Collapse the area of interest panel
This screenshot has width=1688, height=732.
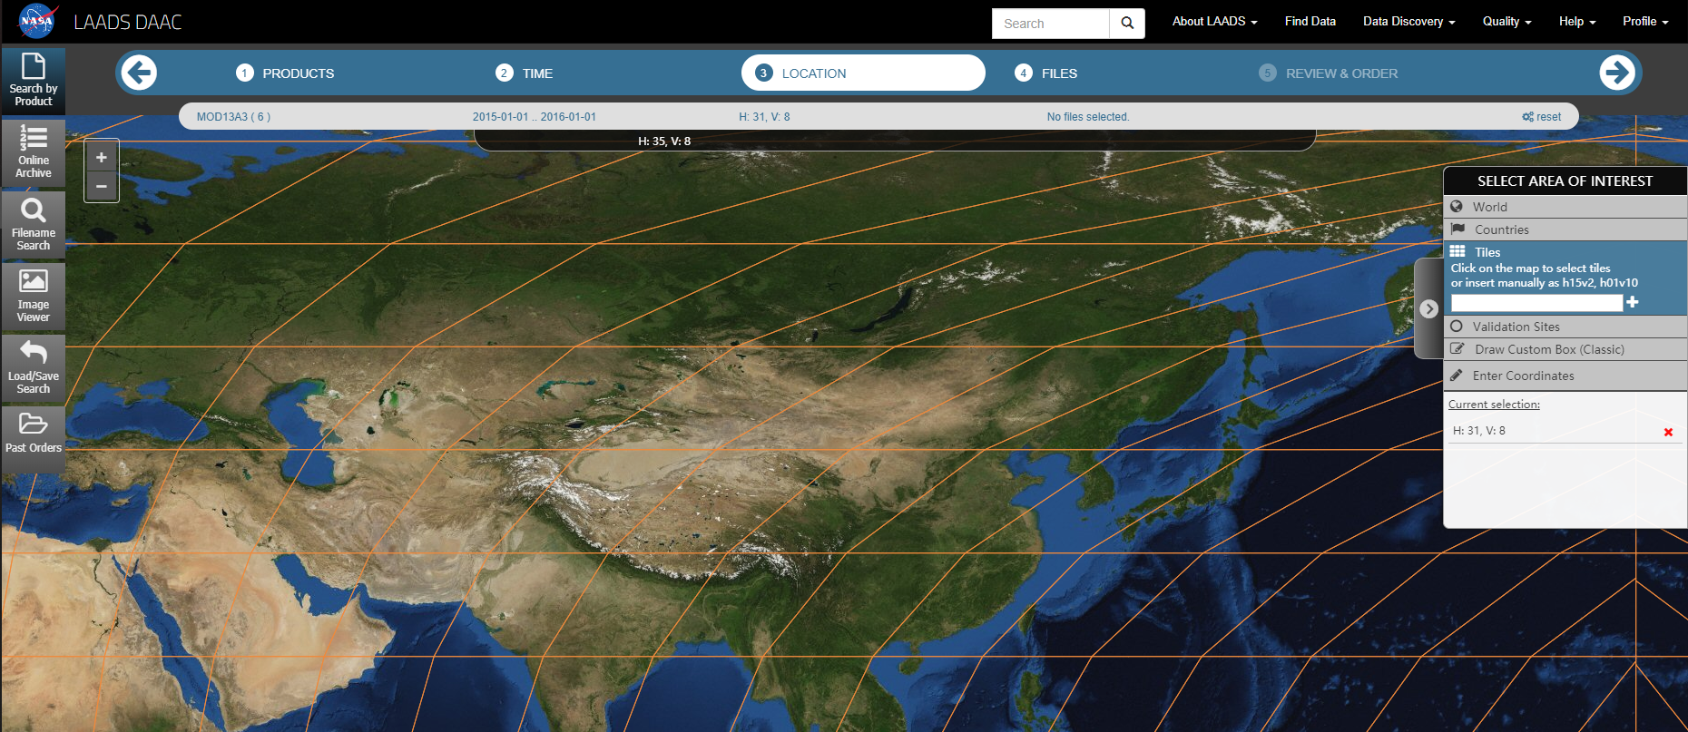(x=1428, y=308)
